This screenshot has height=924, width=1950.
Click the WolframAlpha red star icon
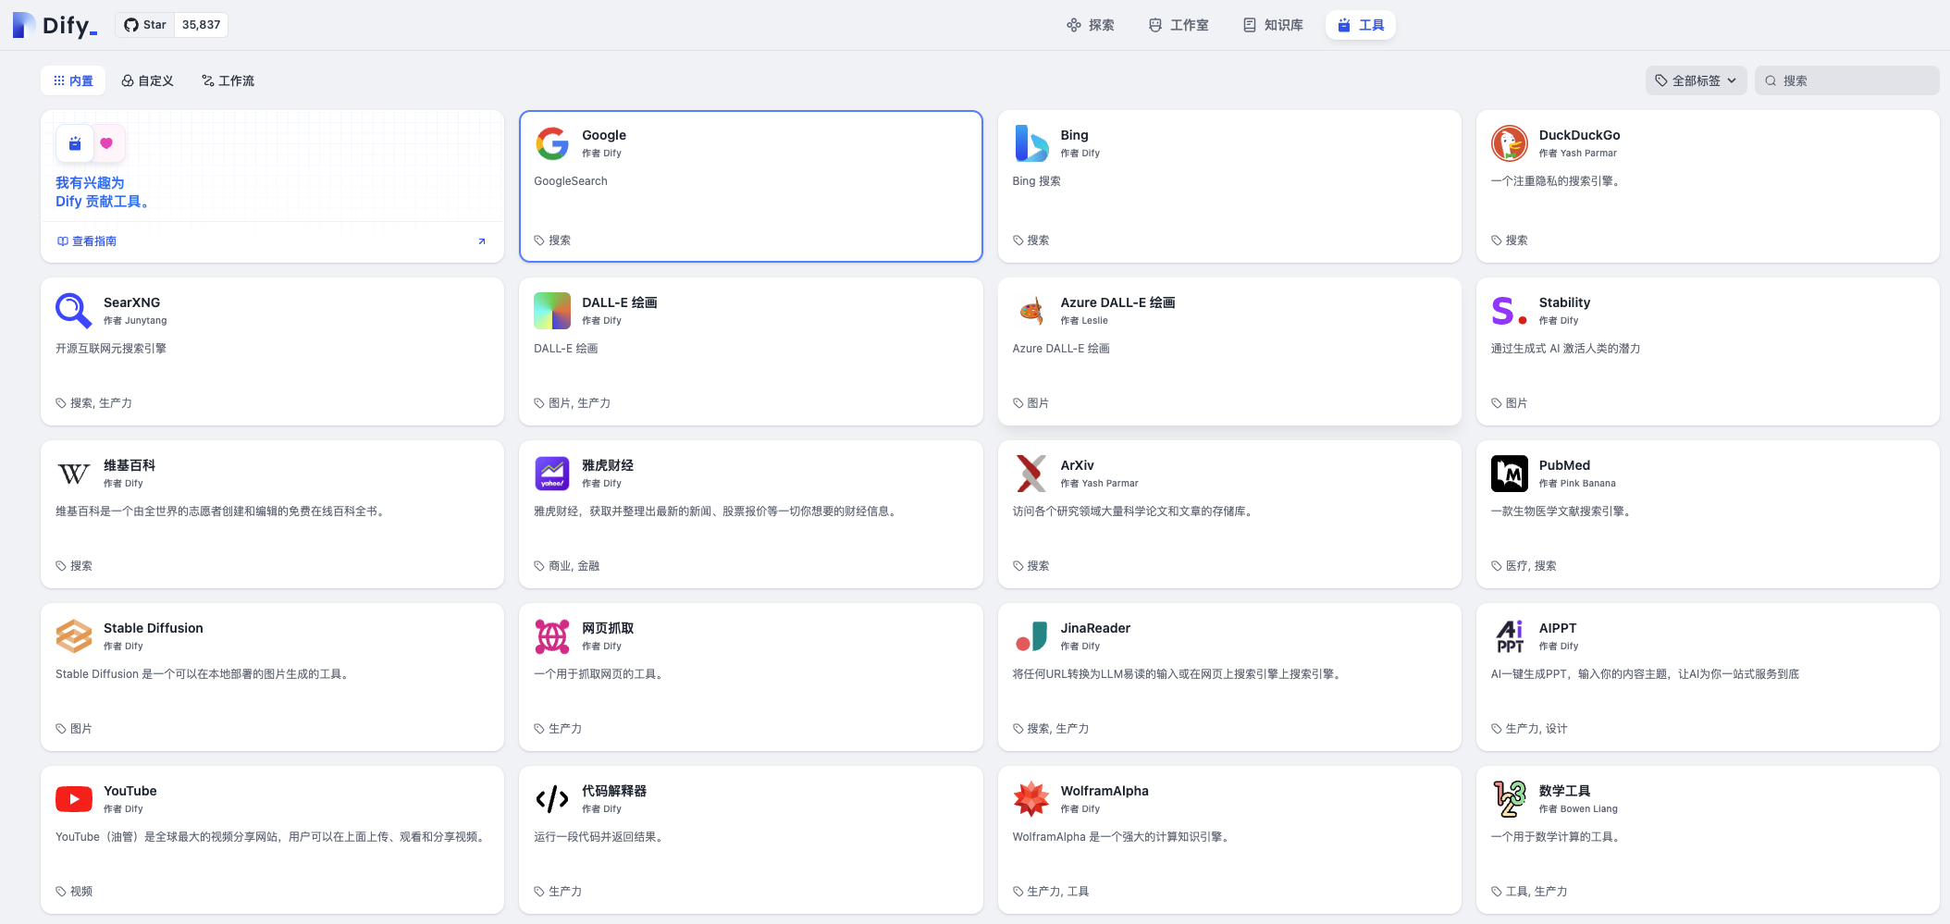pyautogui.click(x=1031, y=799)
